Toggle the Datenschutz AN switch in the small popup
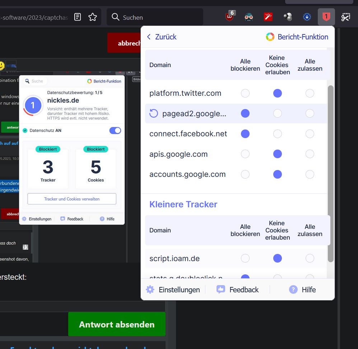Image resolution: width=358 pixels, height=349 pixels. (x=115, y=131)
